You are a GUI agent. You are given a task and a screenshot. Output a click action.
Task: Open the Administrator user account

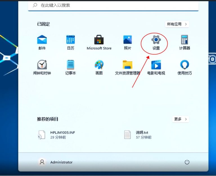click(55, 162)
